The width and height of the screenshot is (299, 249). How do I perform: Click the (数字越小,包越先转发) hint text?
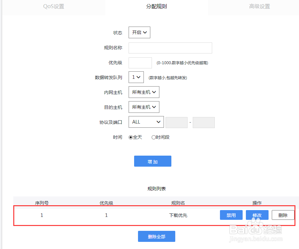pyautogui.click(x=168, y=78)
